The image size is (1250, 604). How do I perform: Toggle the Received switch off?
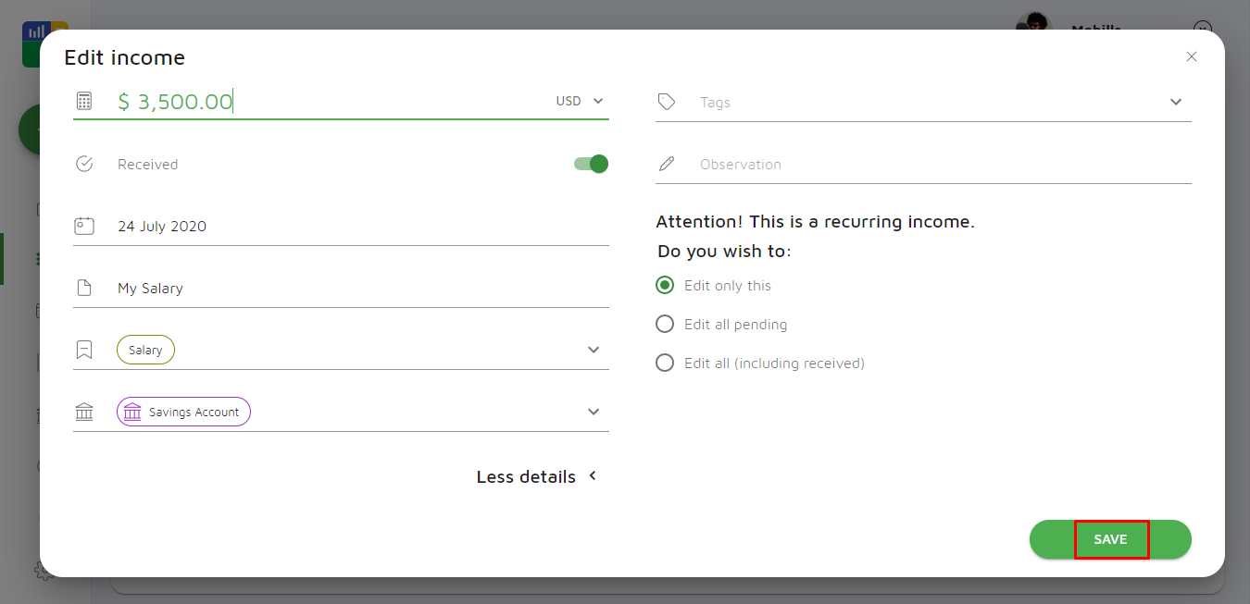(x=591, y=164)
